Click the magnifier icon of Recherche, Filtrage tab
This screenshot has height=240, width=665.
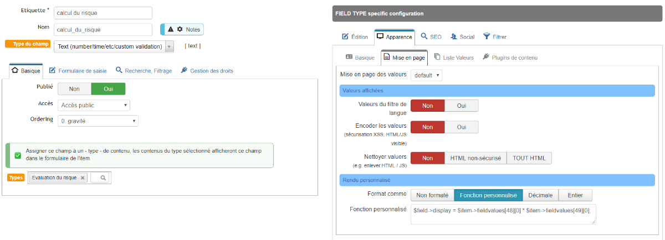pos(119,71)
